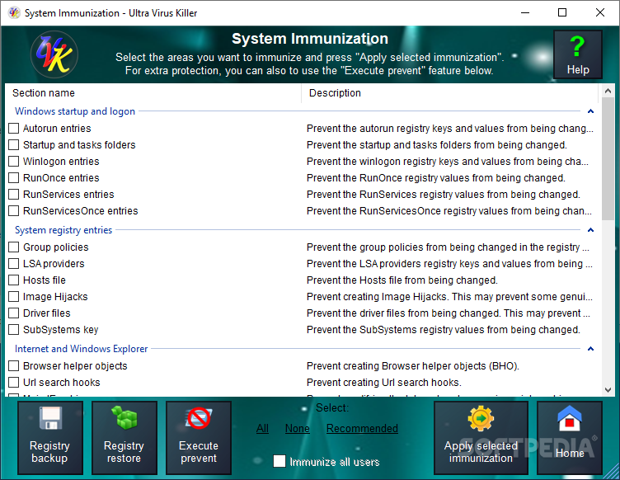The image size is (620, 480).
Task: Click the vertical scrollbar thumb
Action: [608, 159]
